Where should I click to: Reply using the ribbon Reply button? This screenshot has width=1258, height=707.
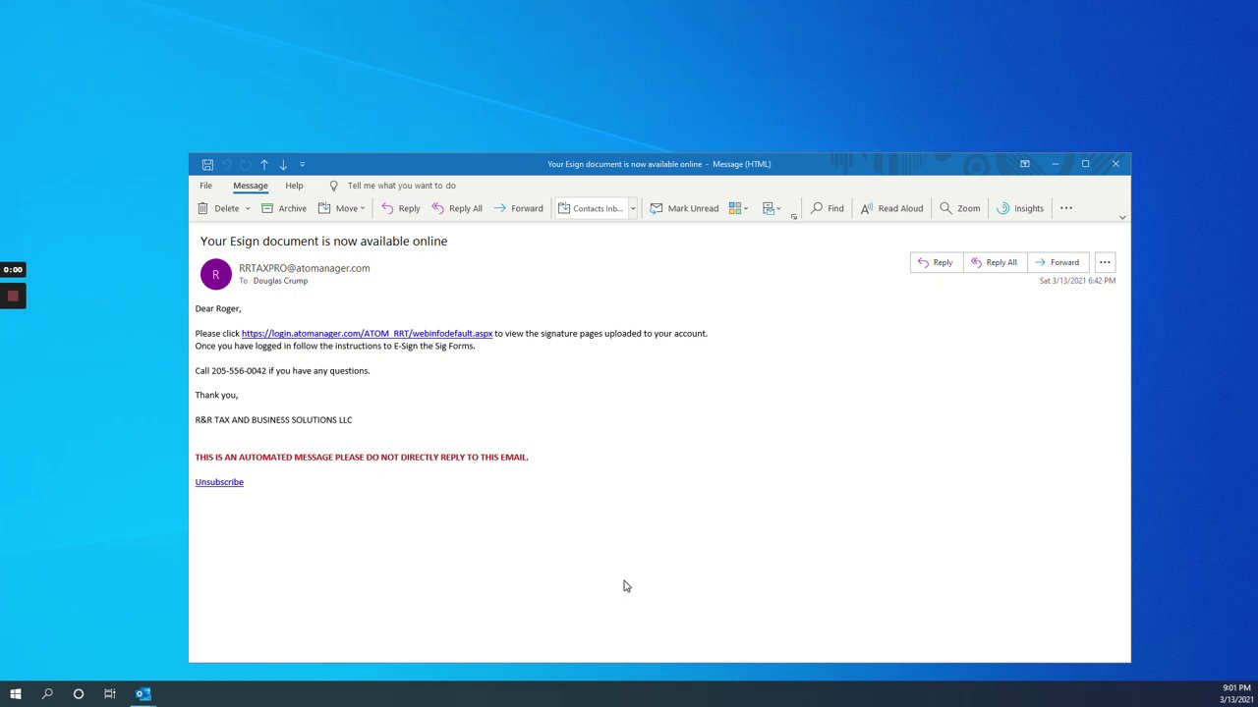(x=401, y=208)
